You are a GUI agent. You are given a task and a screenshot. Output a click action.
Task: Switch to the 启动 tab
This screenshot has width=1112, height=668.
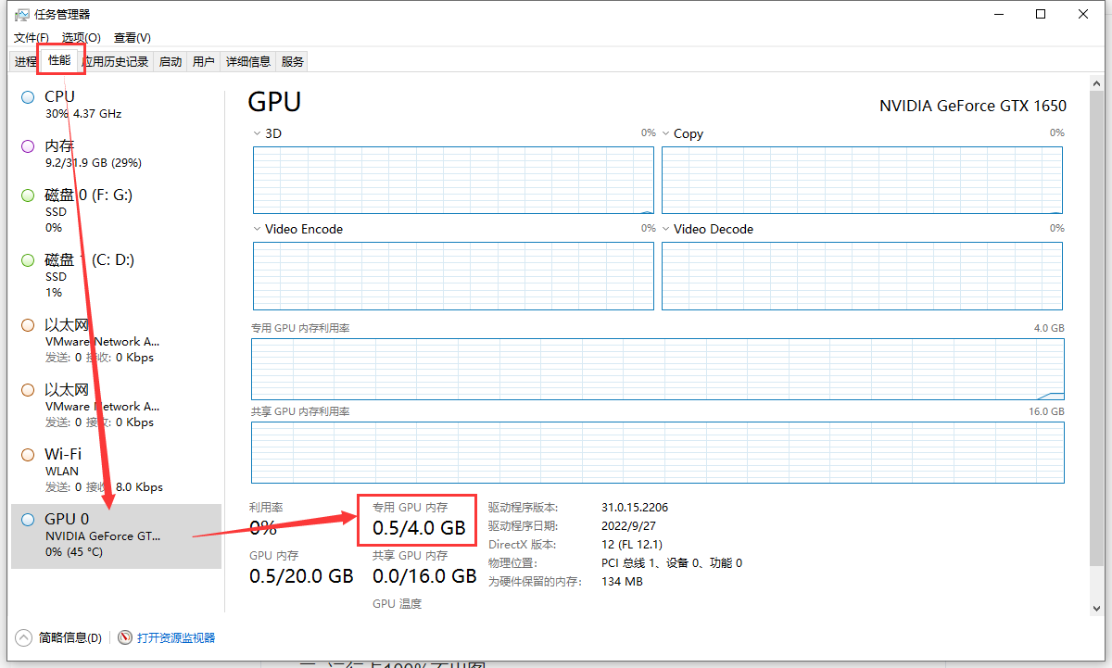pos(171,61)
